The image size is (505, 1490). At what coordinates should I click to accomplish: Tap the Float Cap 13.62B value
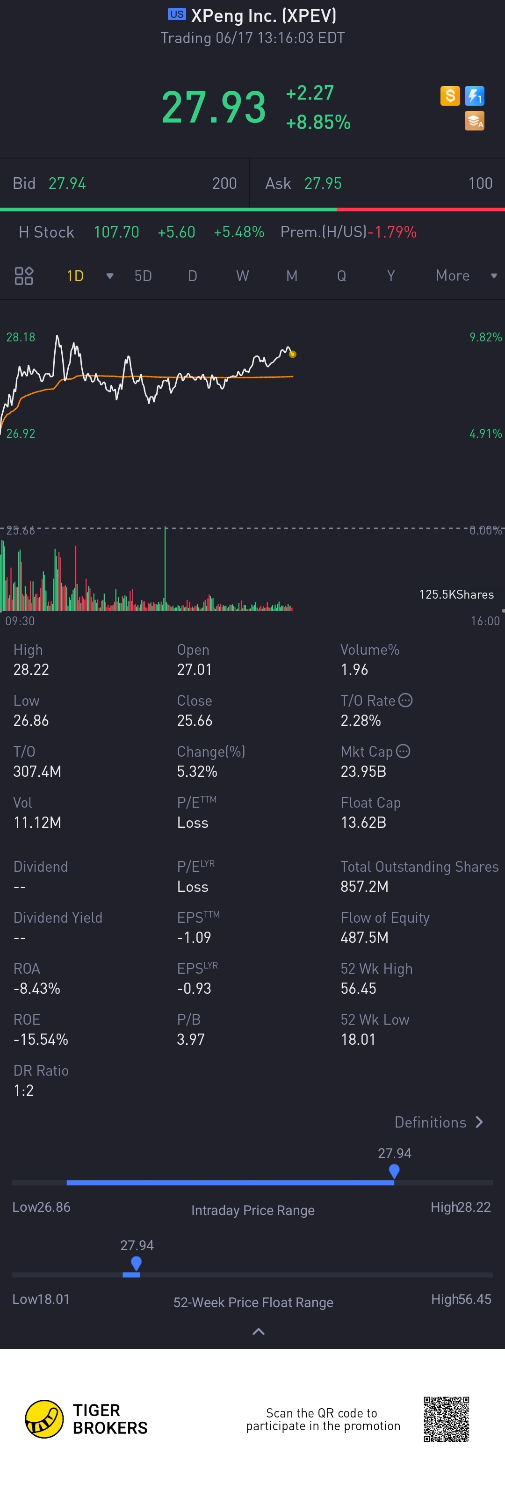[x=363, y=823]
